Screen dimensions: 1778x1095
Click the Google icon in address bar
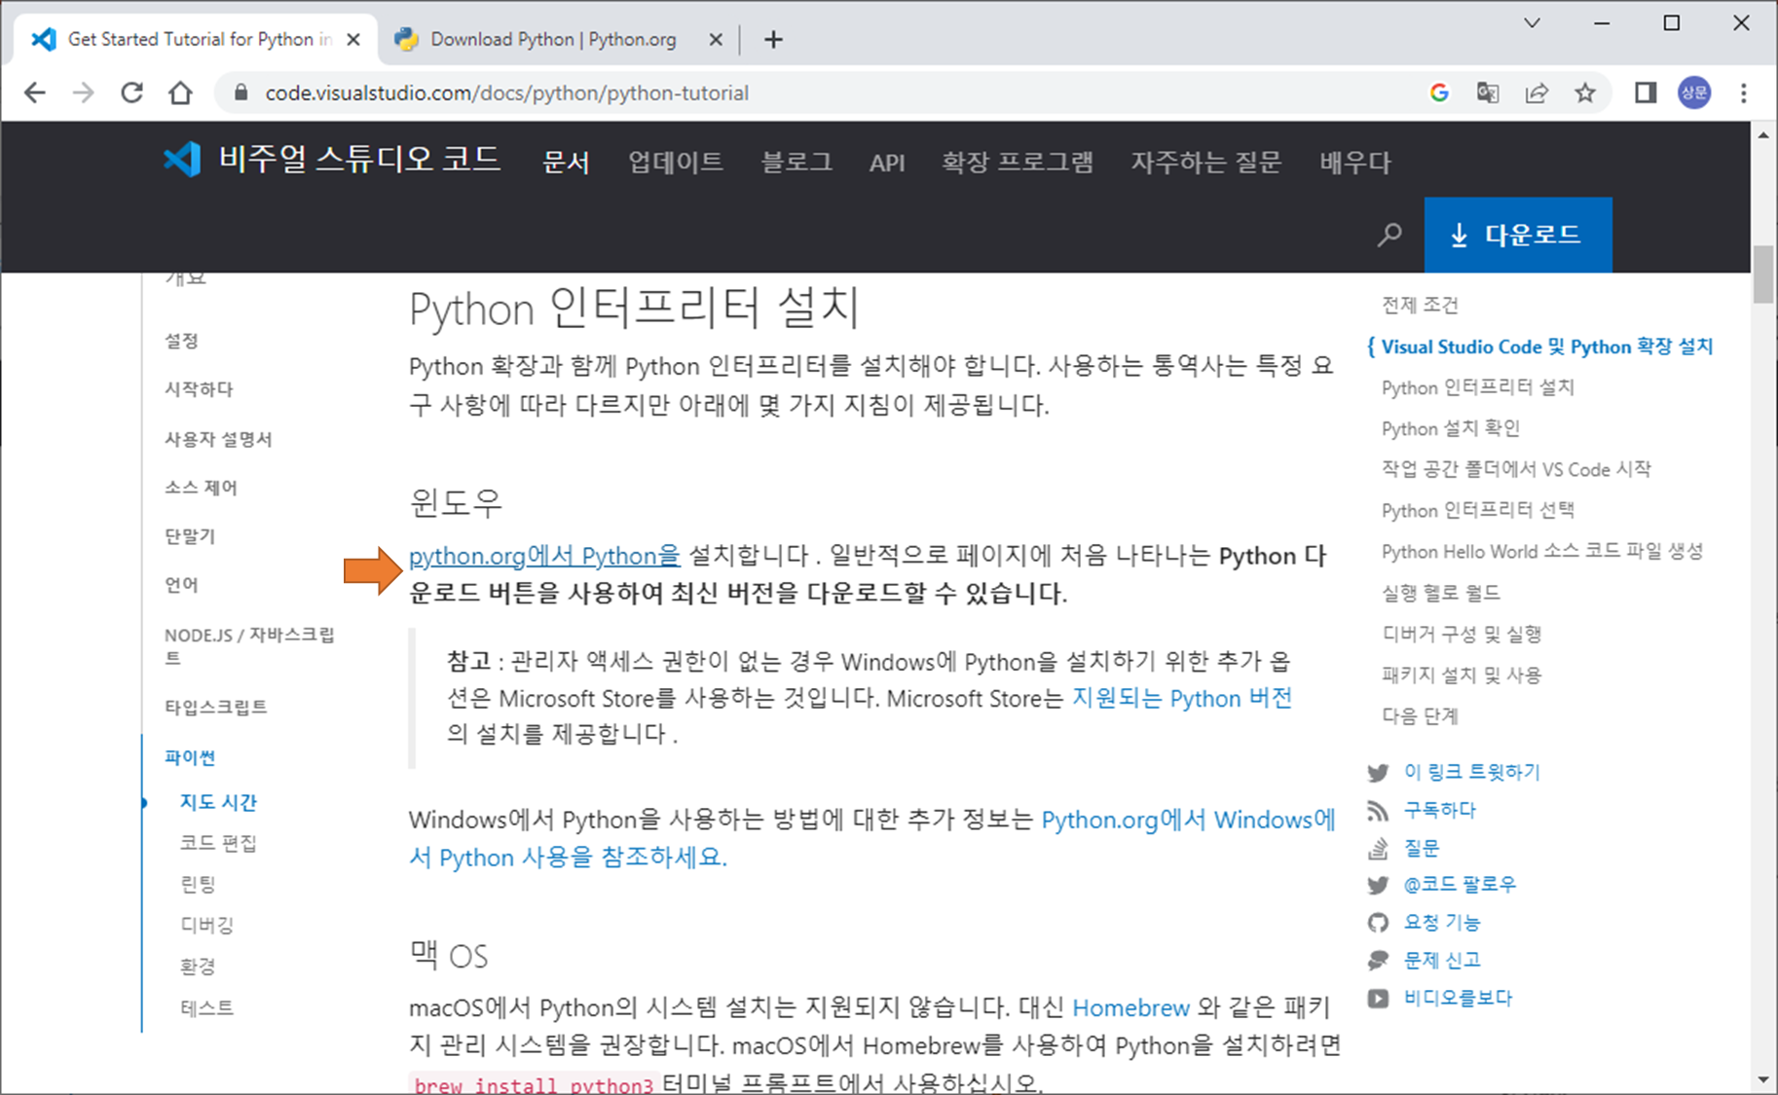pyautogui.click(x=1439, y=92)
